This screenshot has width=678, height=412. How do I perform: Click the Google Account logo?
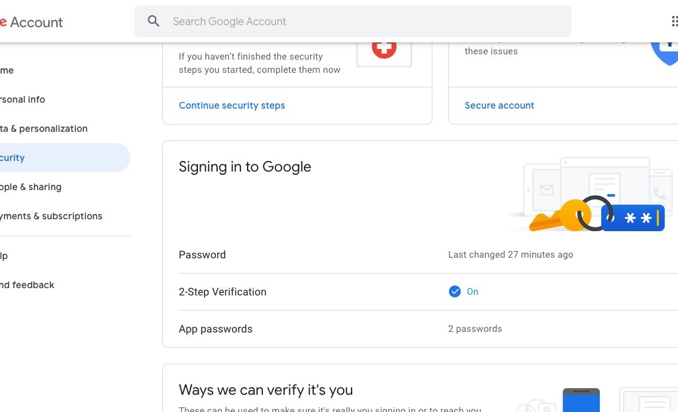tap(32, 22)
